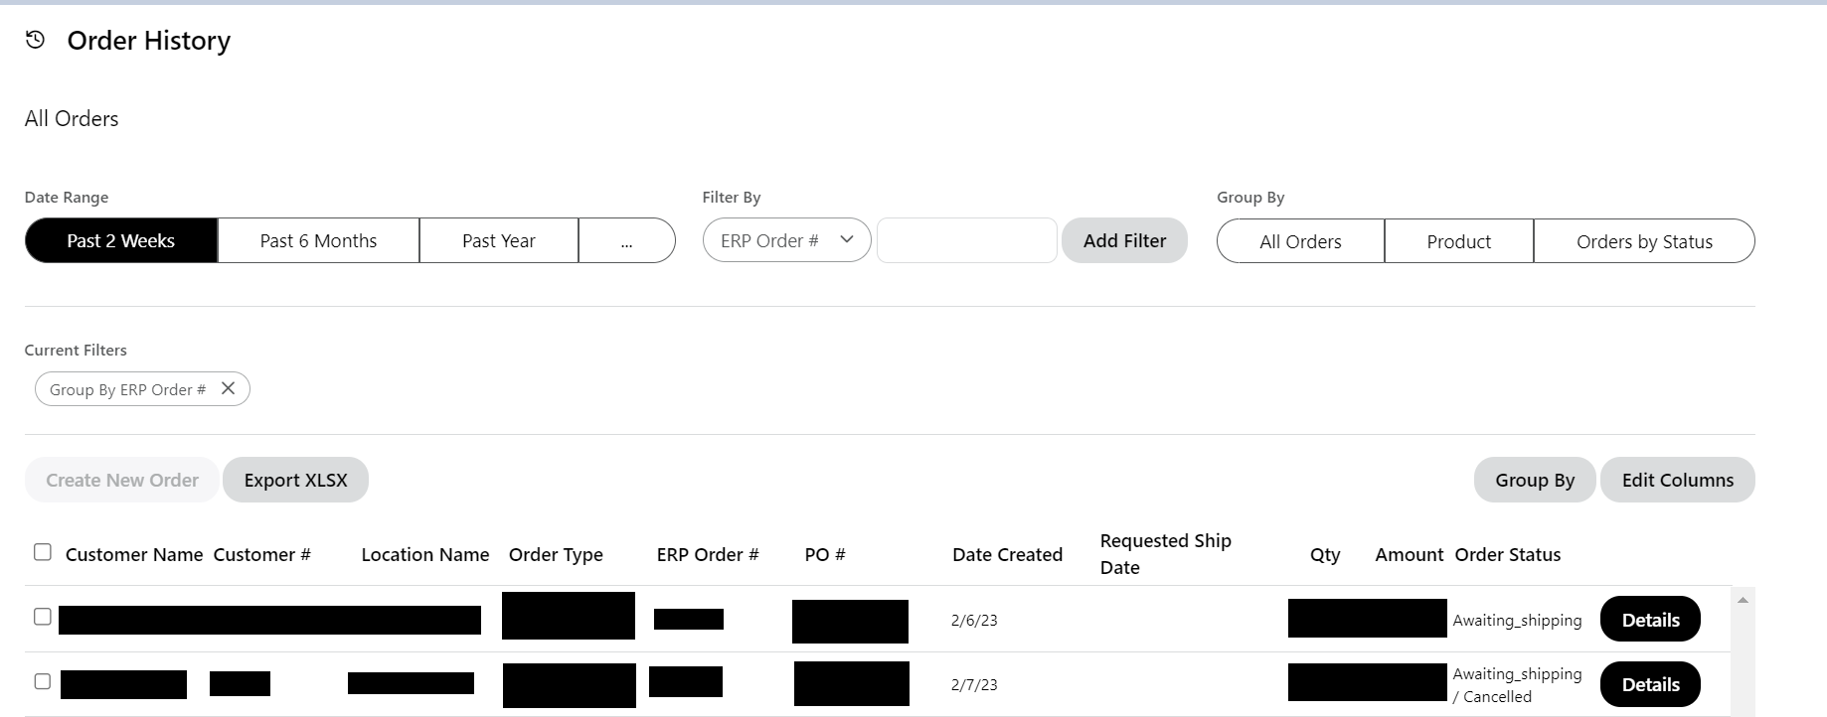The image size is (1827, 717).
Task: Switch to Past 6 Months date range
Action: pos(318,240)
